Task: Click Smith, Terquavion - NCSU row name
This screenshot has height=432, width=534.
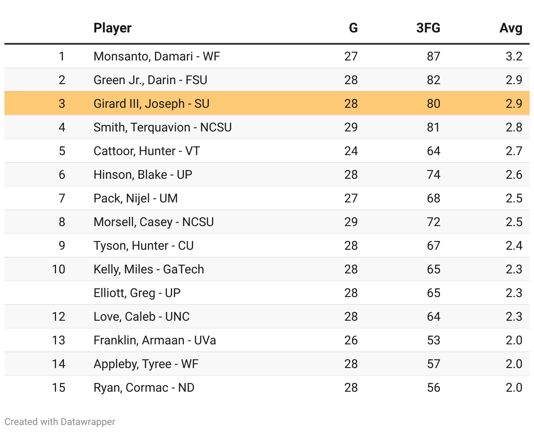Action: (162, 127)
